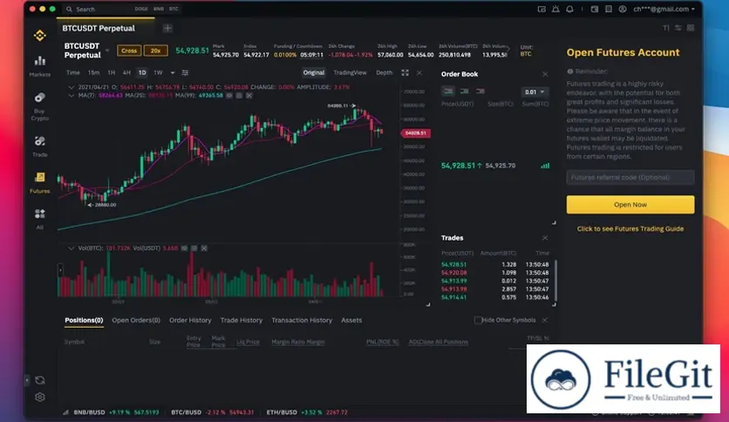Switch to the Depth chart tab
729x422 pixels.
point(384,72)
